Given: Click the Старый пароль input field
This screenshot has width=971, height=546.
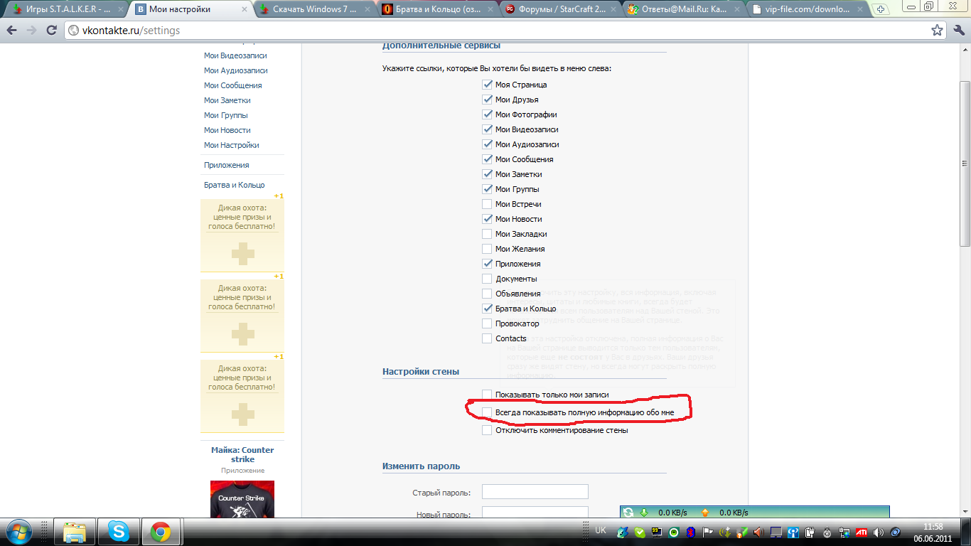Looking at the screenshot, I should click(535, 492).
